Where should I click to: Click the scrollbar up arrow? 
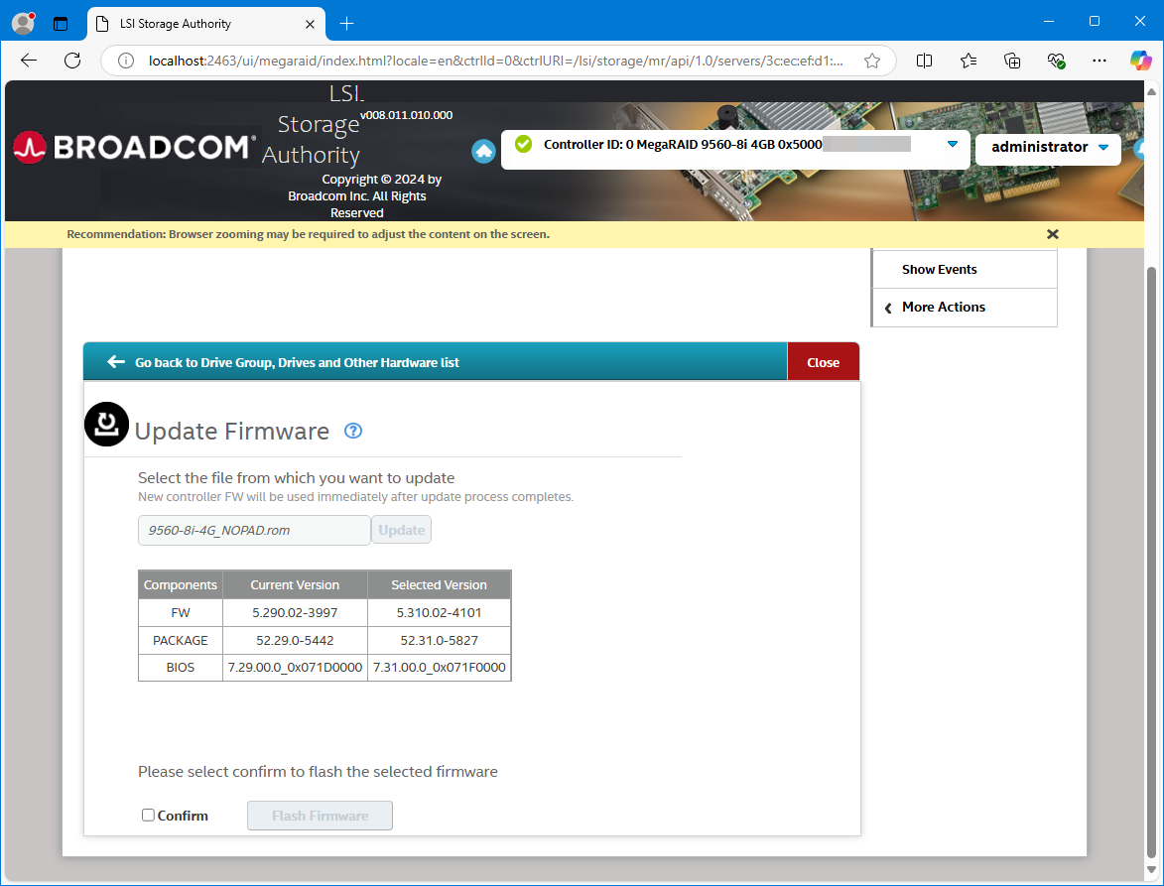[1151, 92]
